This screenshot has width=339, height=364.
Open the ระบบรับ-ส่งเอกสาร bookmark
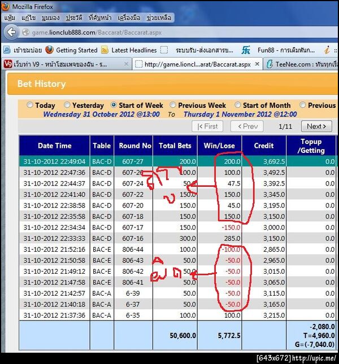tap(197, 50)
